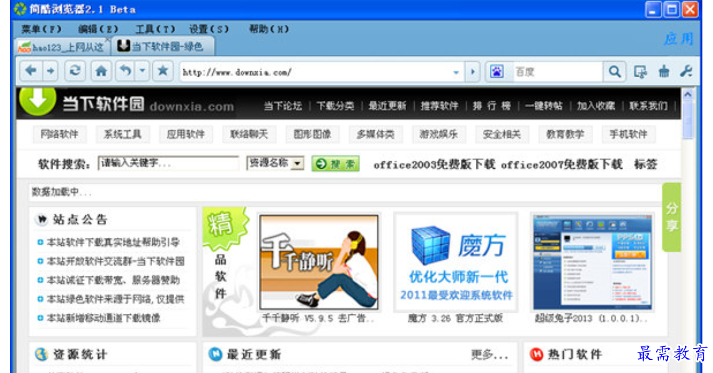Switch to the 当下软件园 tab
This screenshot has height=373, width=713.
[162, 46]
